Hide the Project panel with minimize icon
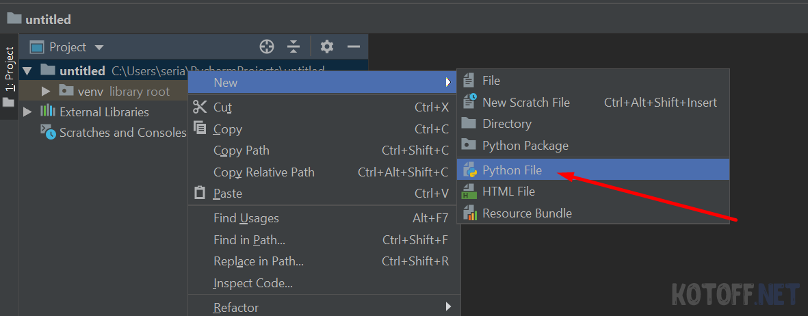Screen dimensions: 808x316 pos(354,47)
